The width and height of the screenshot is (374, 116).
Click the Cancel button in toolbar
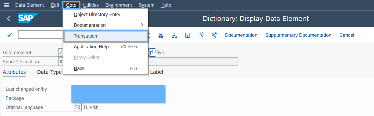pyautogui.click(x=347, y=35)
